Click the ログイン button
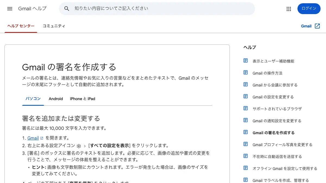This screenshot has height=183, width=326. tap(309, 9)
